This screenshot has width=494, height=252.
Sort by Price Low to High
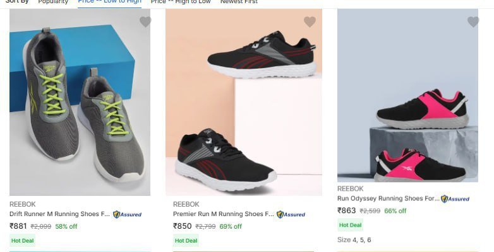tap(110, 2)
